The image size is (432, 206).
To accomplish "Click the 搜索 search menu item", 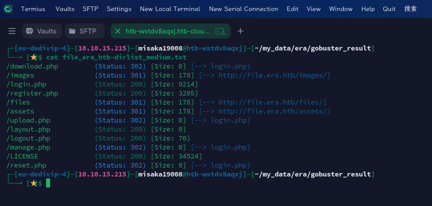I will point(410,9).
